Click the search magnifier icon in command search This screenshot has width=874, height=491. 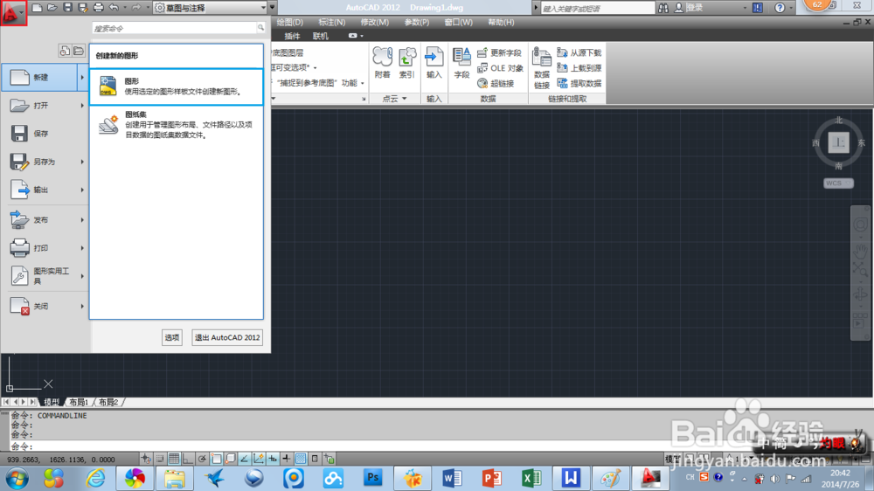click(x=260, y=28)
